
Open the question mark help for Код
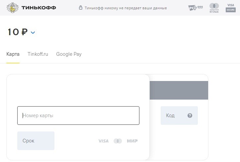pos(190,116)
